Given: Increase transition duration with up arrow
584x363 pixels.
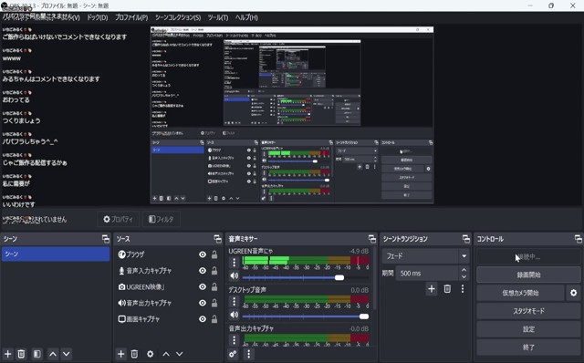Looking at the screenshot, I should click(464, 270).
